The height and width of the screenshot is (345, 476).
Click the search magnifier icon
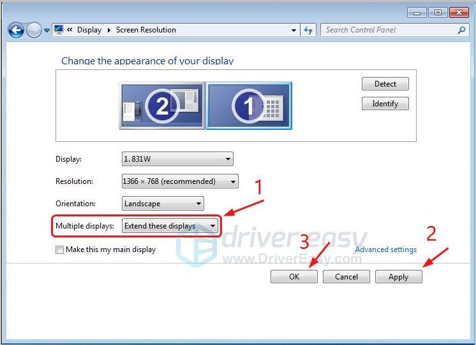click(461, 30)
